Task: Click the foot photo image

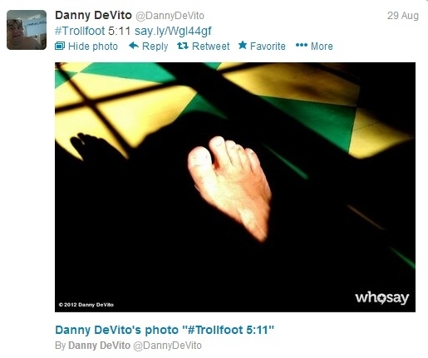Action: (235, 187)
